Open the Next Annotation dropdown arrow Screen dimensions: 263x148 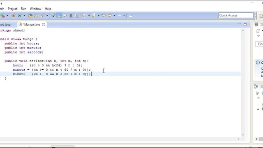pos(89,16)
